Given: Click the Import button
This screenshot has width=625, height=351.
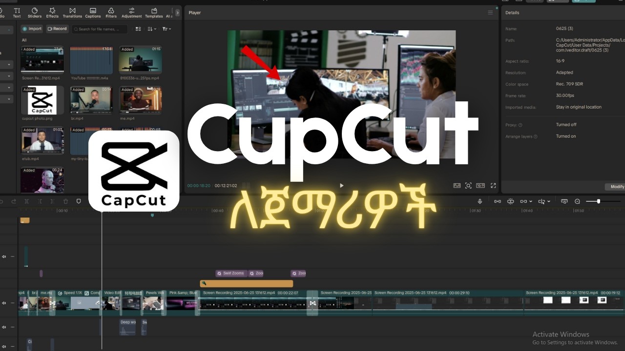Looking at the screenshot, I should (32, 29).
